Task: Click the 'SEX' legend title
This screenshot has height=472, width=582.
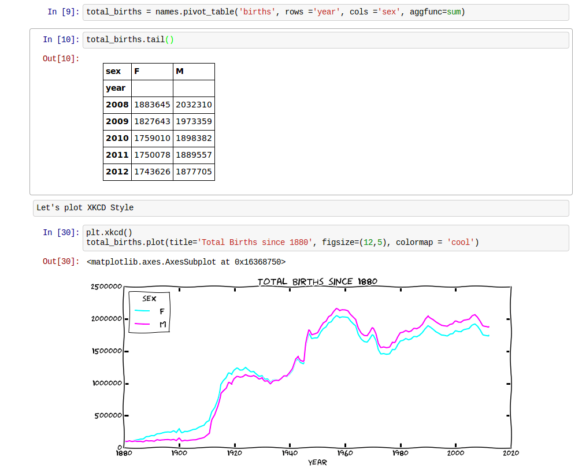Action: (x=149, y=299)
